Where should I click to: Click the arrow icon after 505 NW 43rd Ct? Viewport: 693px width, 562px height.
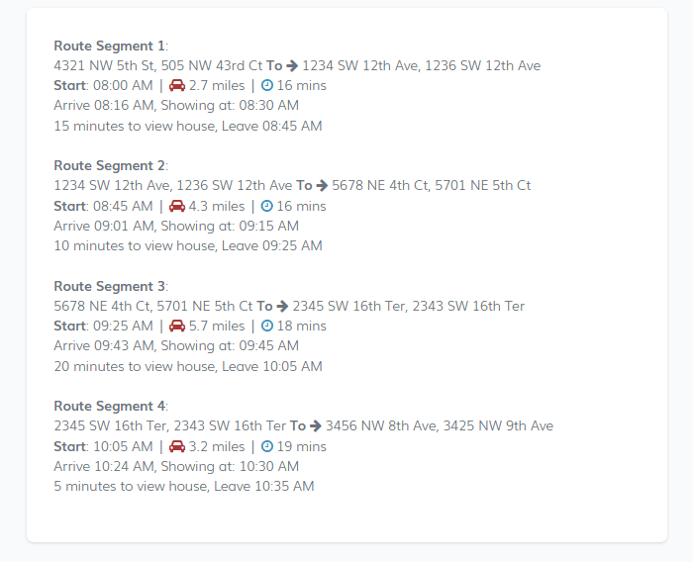pos(292,66)
